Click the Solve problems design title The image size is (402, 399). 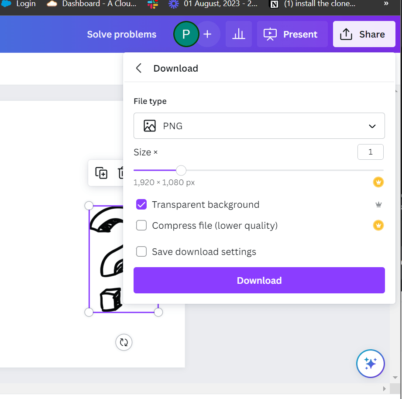tap(121, 34)
